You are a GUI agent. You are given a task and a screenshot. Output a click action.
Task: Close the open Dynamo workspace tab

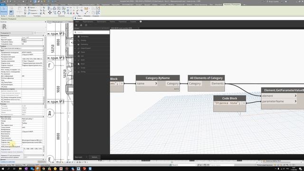click(138, 28)
